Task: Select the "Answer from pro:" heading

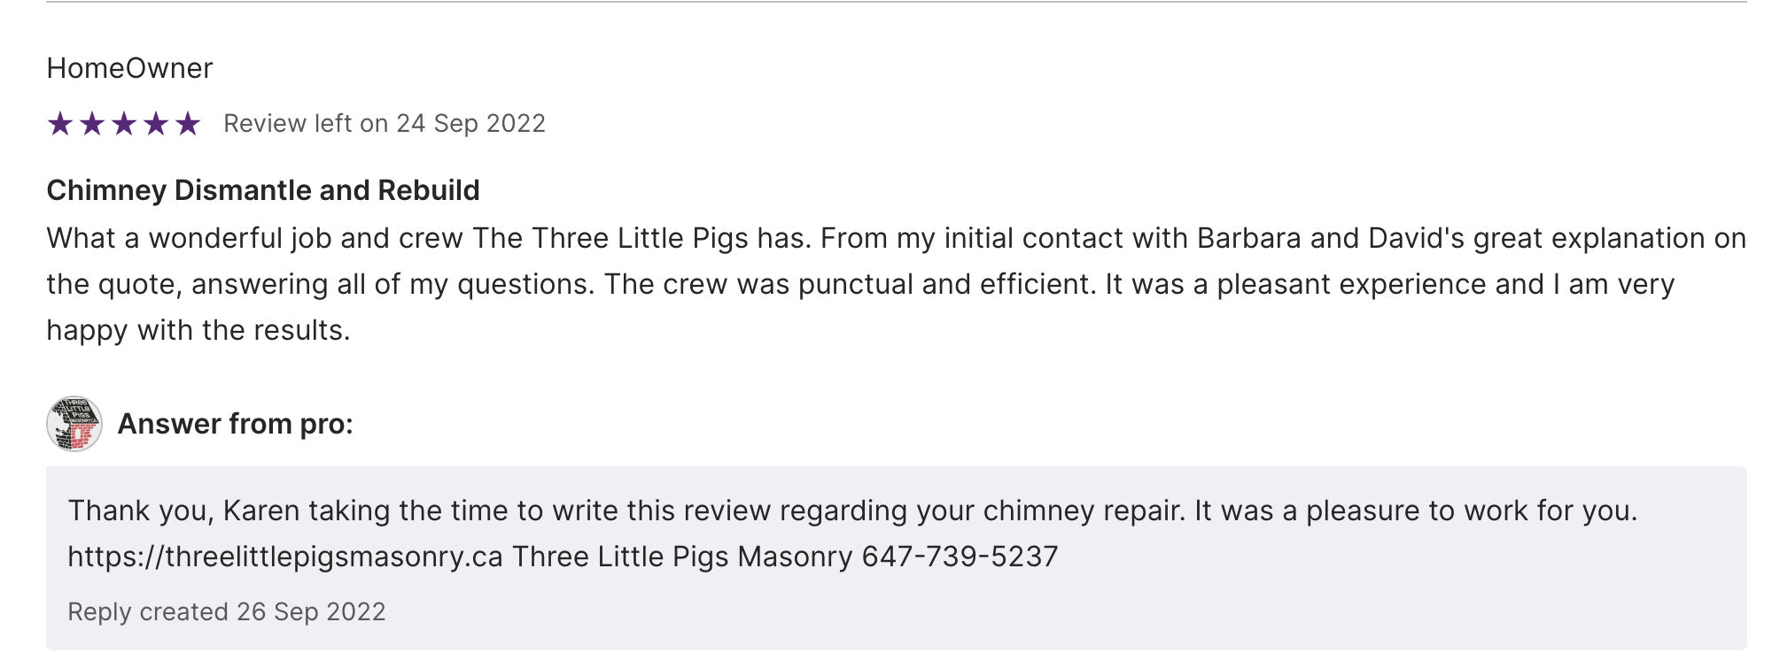Action: pyautogui.click(x=236, y=424)
